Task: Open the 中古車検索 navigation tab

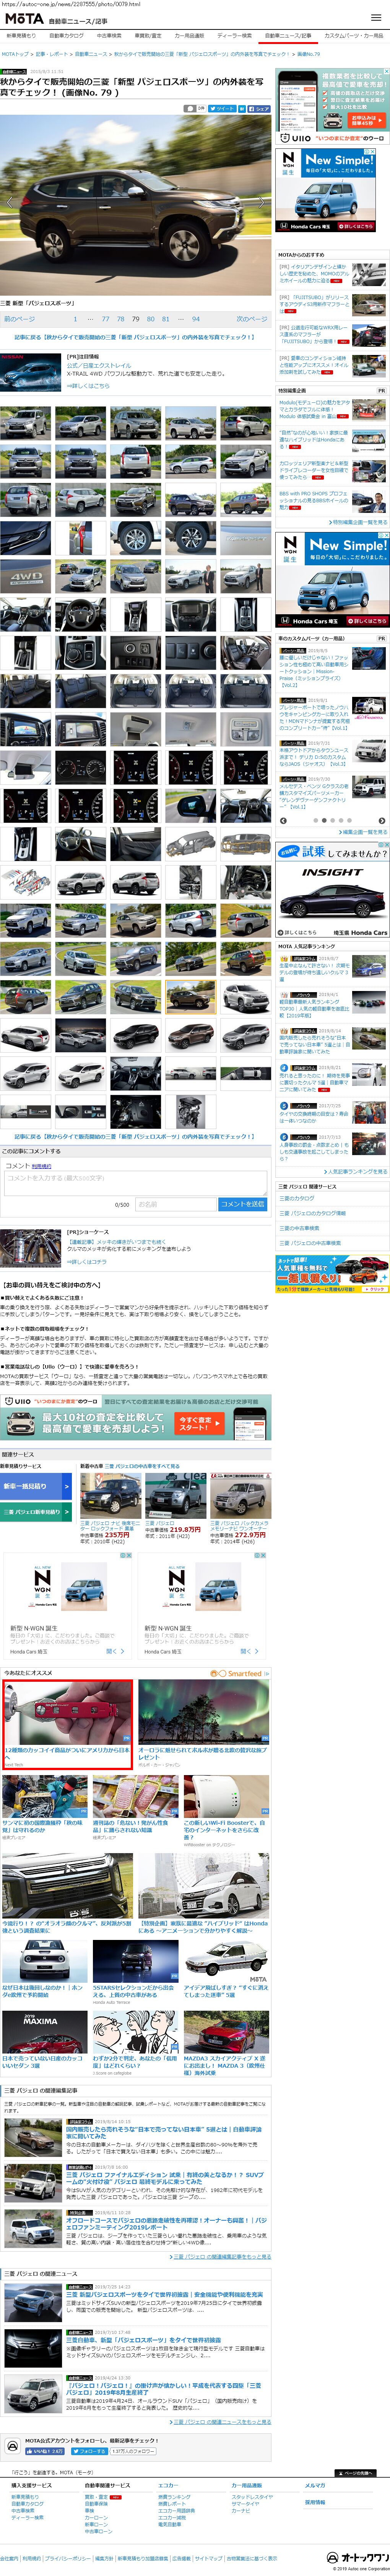Action: tap(109, 36)
